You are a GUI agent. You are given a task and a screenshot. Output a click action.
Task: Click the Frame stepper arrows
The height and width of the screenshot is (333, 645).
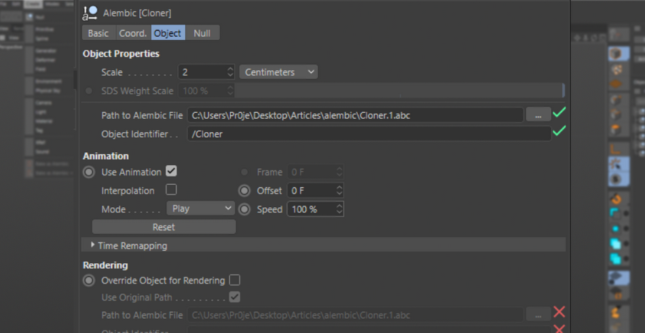tap(339, 172)
